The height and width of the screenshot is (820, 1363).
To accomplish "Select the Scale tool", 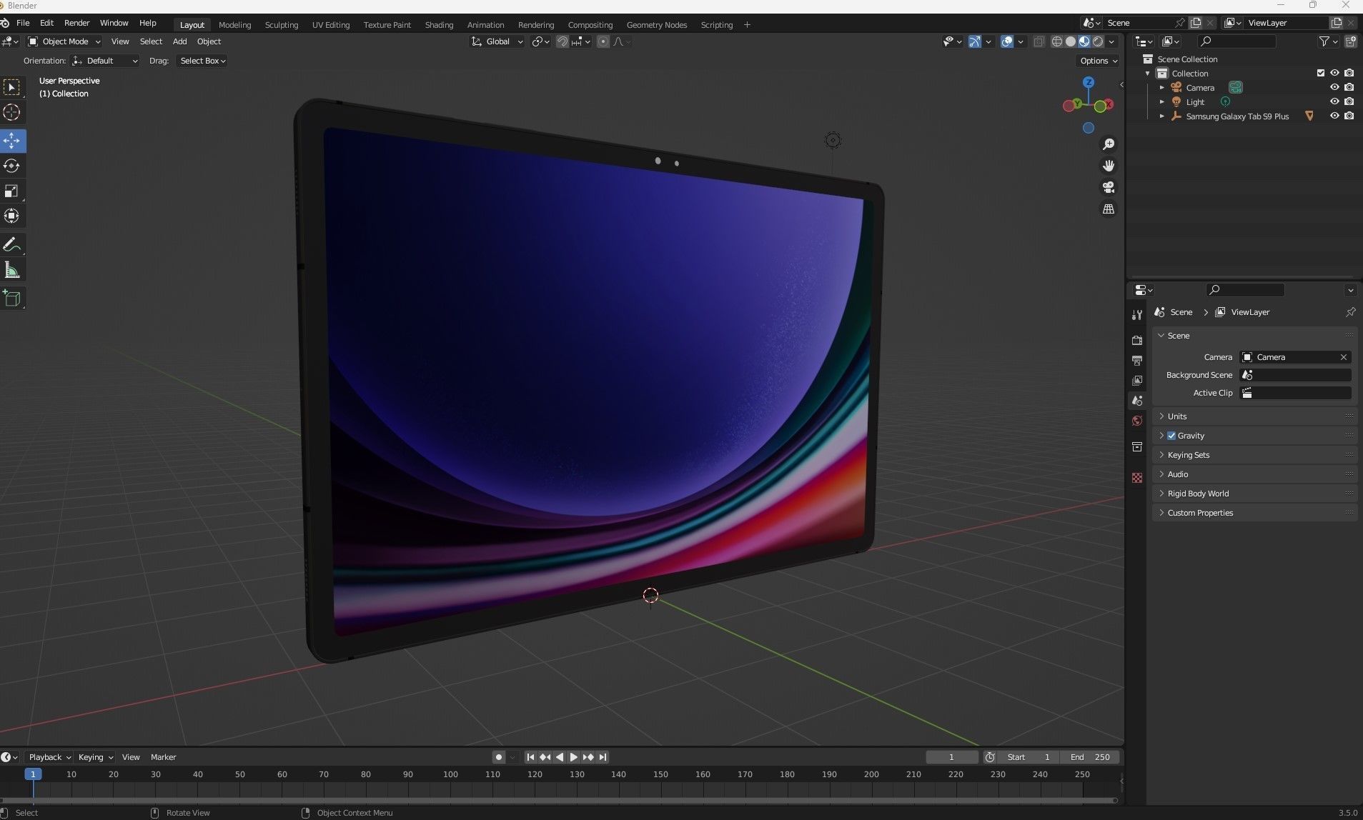I will [x=12, y=191].
